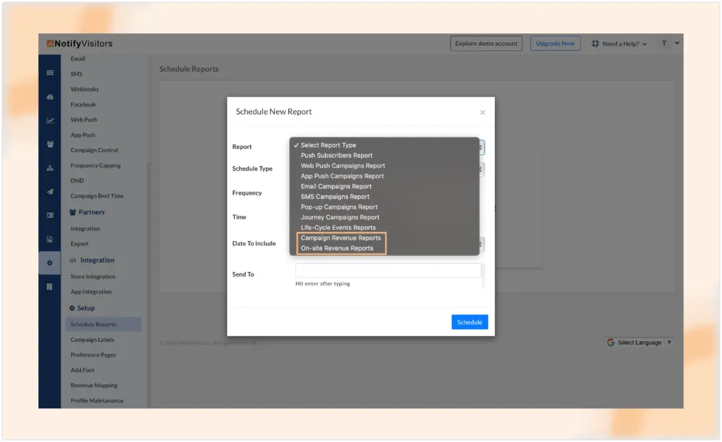Choose Push Subscribers Report option
722x442 pixels.
(x=336, y=156)
